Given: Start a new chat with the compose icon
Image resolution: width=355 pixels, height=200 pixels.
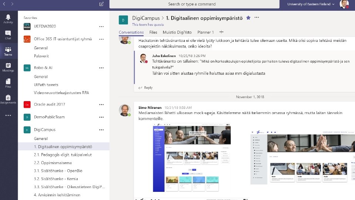Looking at the screenshot, I should tap(101, 4).
